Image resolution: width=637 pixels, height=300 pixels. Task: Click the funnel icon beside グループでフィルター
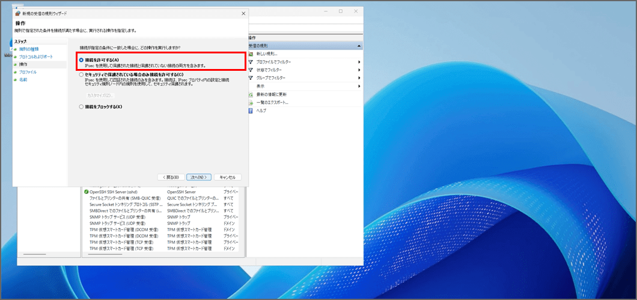251,78
